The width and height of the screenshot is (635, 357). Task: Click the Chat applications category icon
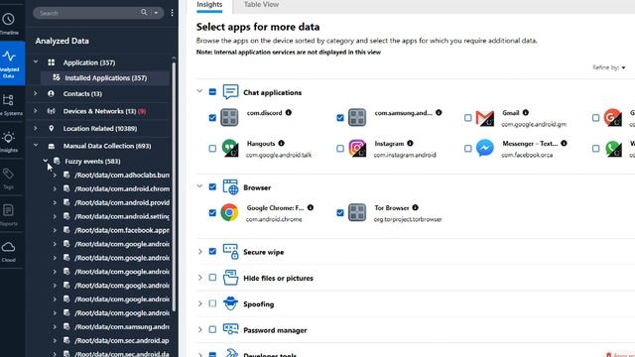pos(230,92)
